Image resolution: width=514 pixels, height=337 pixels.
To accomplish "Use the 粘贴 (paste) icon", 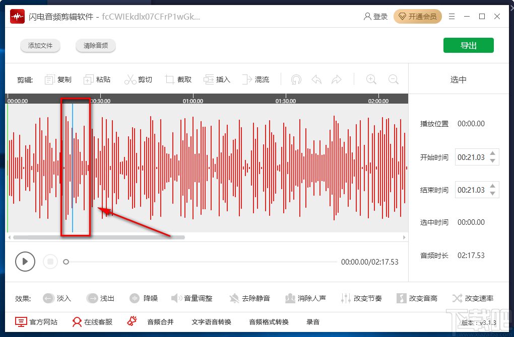I will tap(88, 79).
